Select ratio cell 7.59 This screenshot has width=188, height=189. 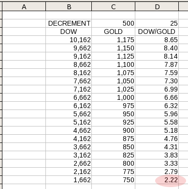(157, 73)
